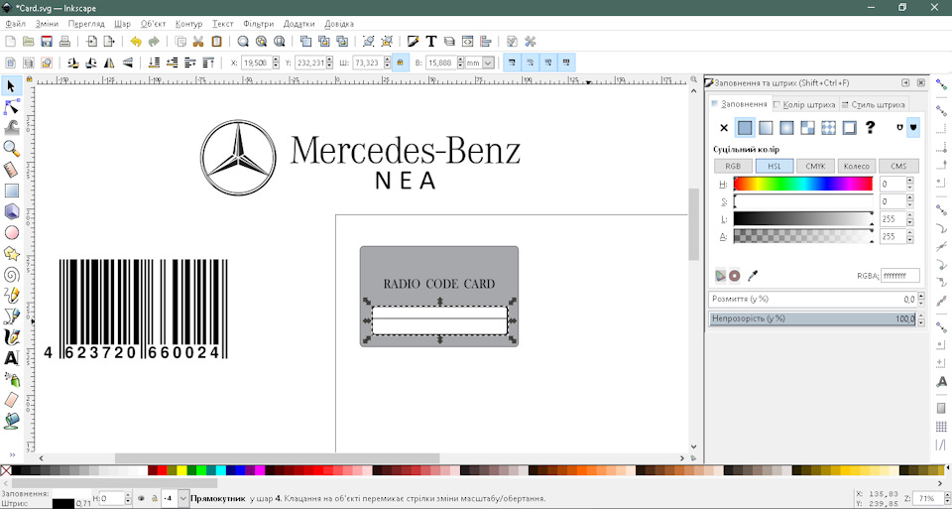Select flat color fill type
This screenshot has width=952, height=509.
(x=745, y=128)
